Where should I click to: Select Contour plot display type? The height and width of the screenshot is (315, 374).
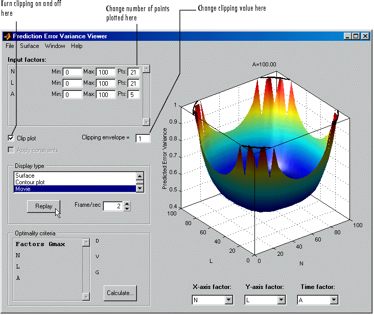click(75, 182)
